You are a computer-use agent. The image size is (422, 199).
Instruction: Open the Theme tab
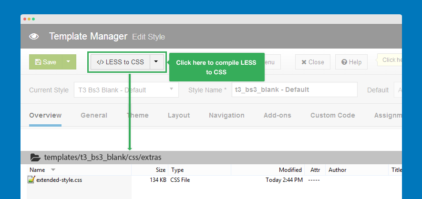[137, 115]
